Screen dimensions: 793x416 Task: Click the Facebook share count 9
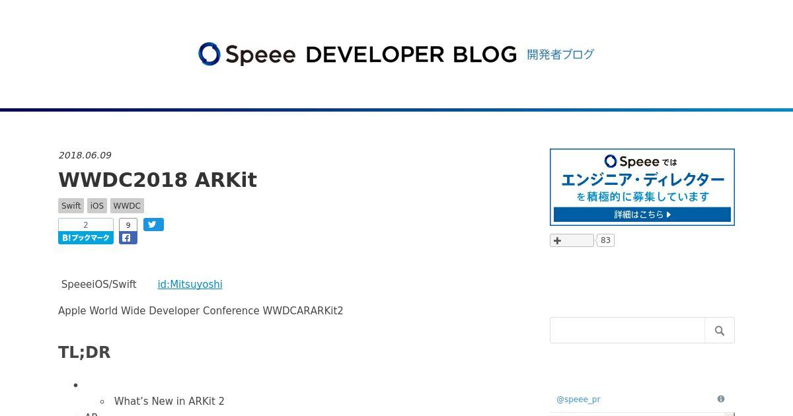(128, 225)
